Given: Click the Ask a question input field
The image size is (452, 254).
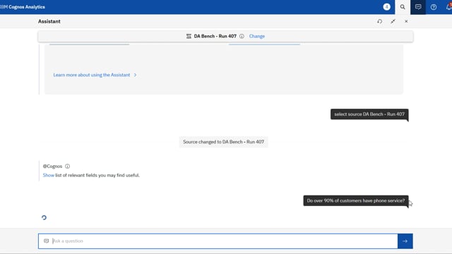Looking at the screenshot, I should tap(218, 241).
